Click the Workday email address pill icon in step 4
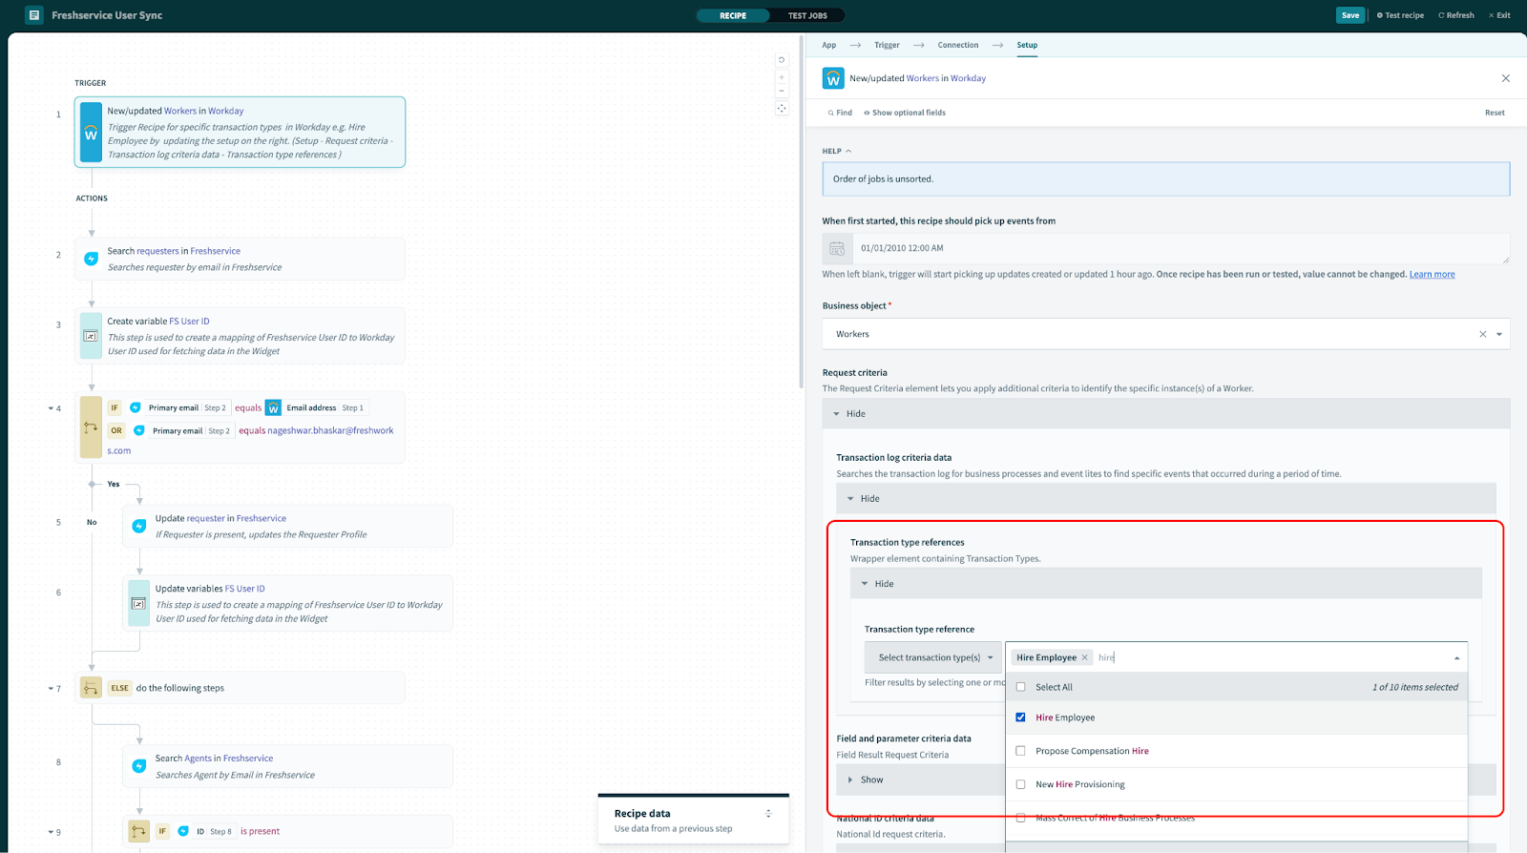The height and width of the screenshot is (853, 1527). [x=273, y=407]
